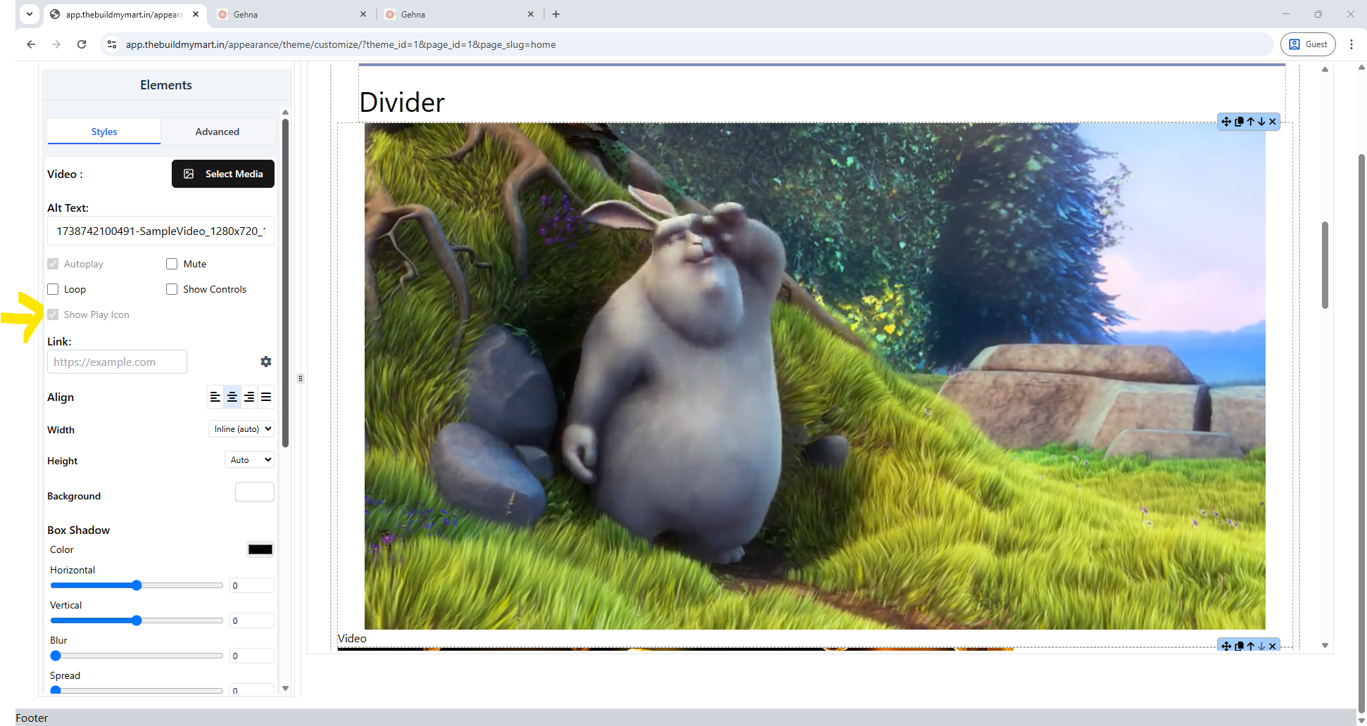1367x726 pixels.
Task: Switch to the third browser tab, Gehna
Action: (460, 14)
